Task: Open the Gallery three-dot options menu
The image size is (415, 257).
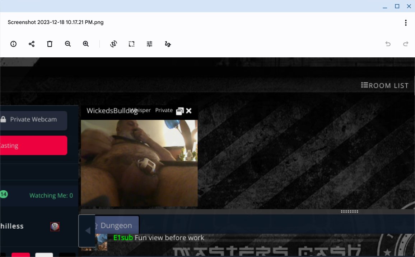Action: click(x=406, y=22)
